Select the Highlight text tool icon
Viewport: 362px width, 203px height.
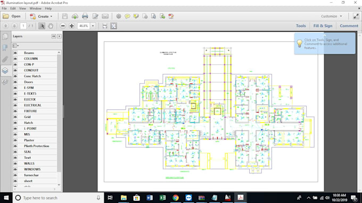coord(136,16)
